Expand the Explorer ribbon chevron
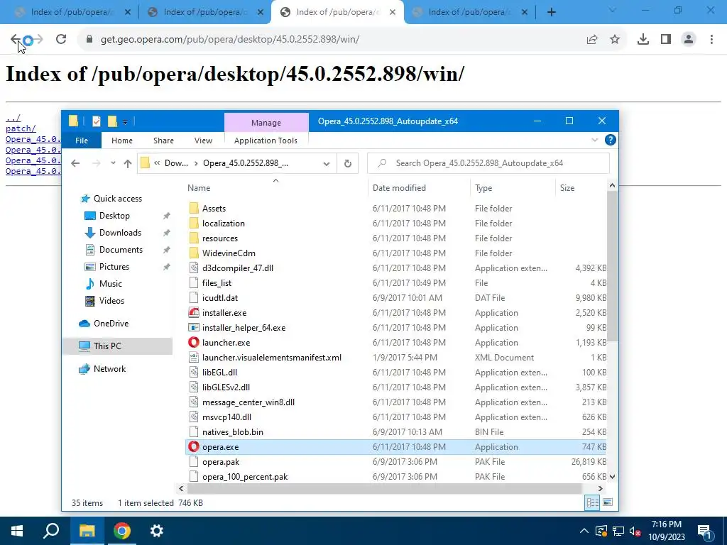Image resolution: width=727 pixels, height=545 pixels. coord(594,140)
